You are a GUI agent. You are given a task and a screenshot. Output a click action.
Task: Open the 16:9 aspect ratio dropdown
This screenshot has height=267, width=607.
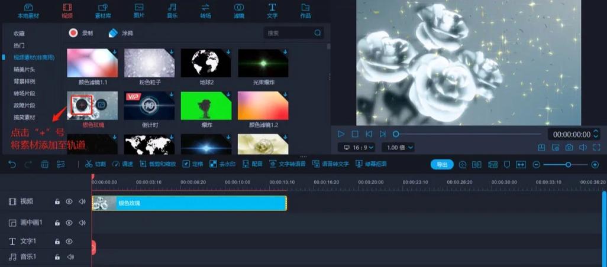357,147
